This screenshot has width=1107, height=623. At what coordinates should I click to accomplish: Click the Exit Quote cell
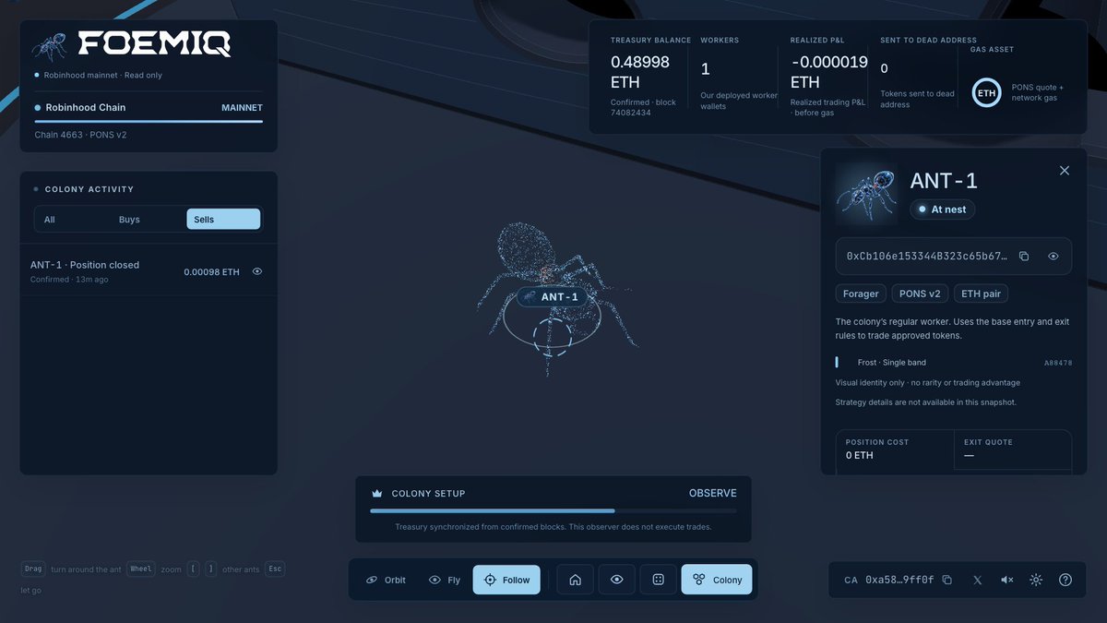(1013, 449)
